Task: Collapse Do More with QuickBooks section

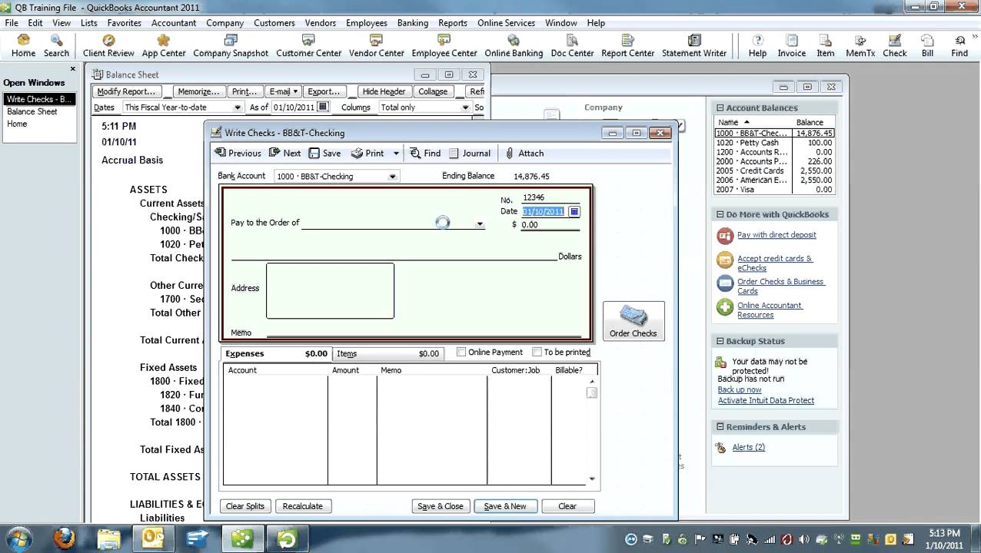Action: point(720,214)
